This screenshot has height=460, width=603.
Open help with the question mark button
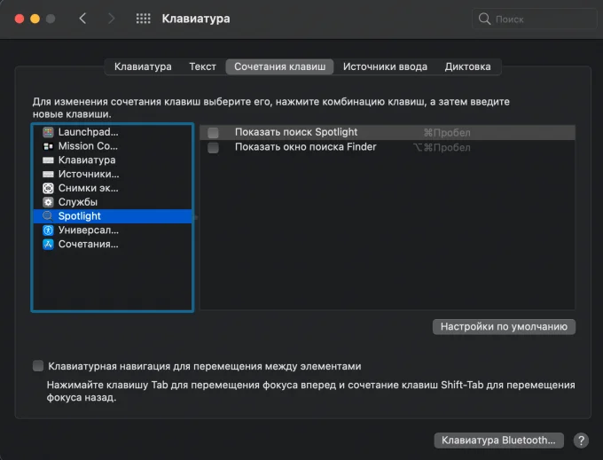tap(581, 441)
